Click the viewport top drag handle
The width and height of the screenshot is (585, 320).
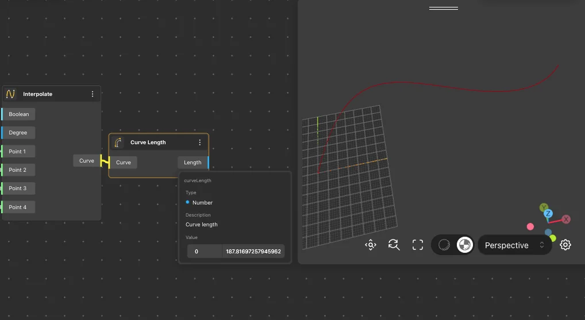[443, 9]
